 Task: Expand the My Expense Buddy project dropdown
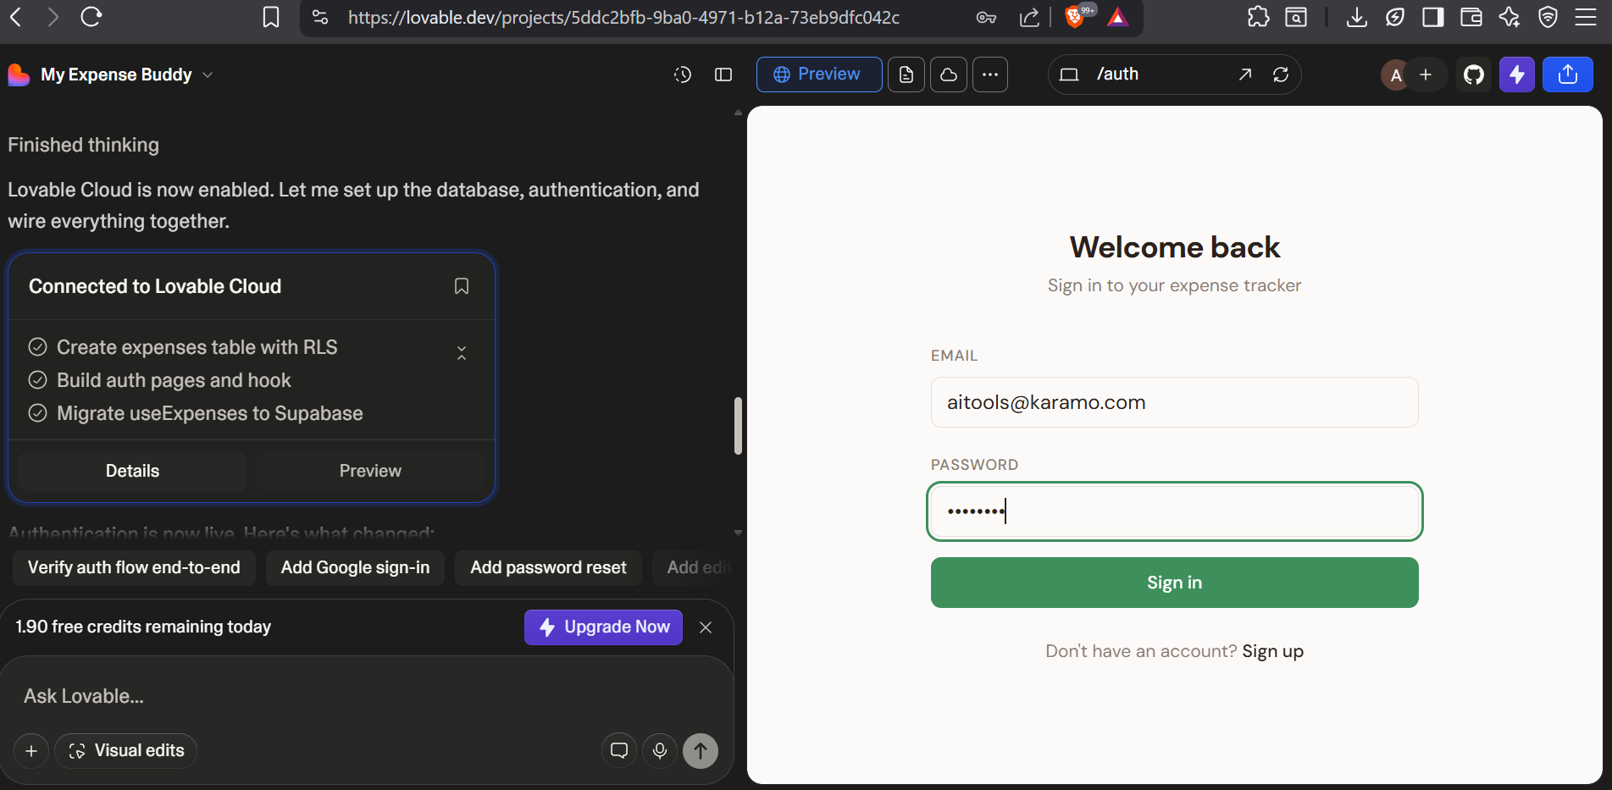pyautogui.click(x=208, y=75)
